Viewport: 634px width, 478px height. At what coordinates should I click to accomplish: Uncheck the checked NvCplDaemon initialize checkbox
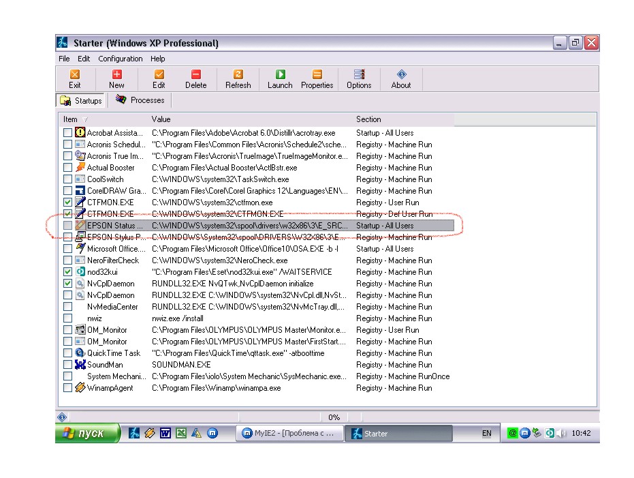coord(67,283)
